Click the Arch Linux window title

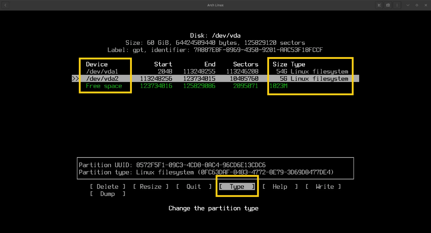215,5
